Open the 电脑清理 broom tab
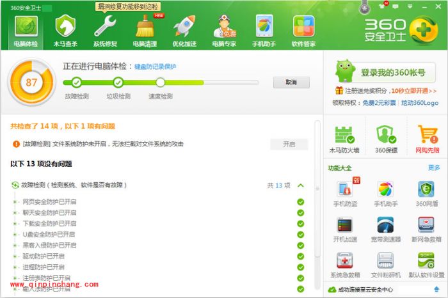 pos(145,32)
